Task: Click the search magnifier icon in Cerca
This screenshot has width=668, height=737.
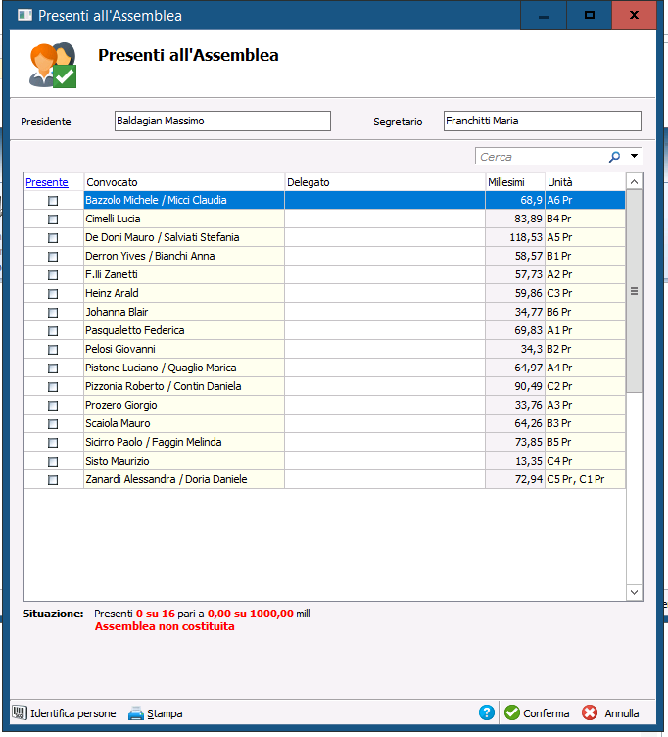Action: pos(614,157)
